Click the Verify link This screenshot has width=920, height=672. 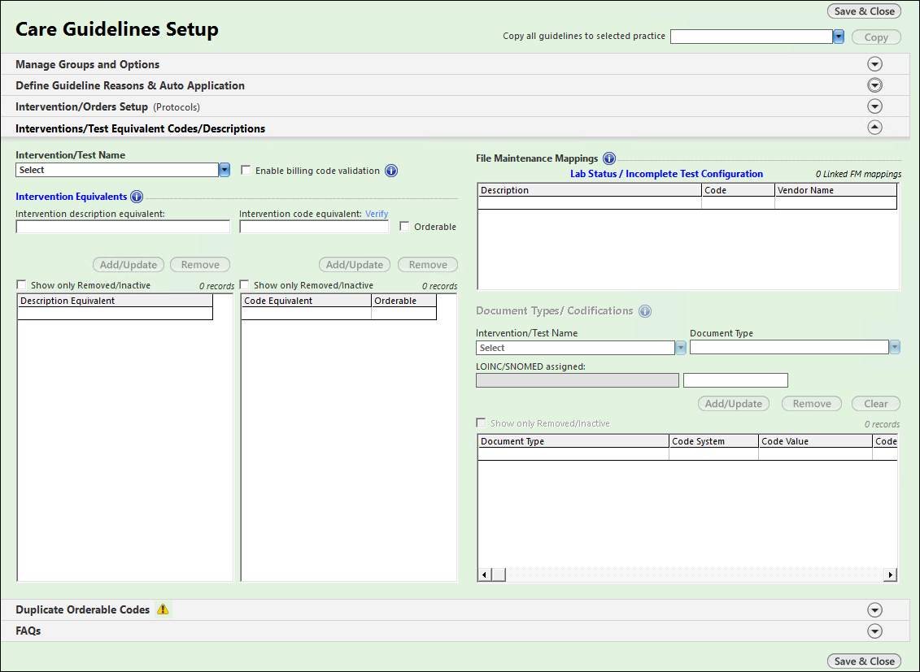377,214
